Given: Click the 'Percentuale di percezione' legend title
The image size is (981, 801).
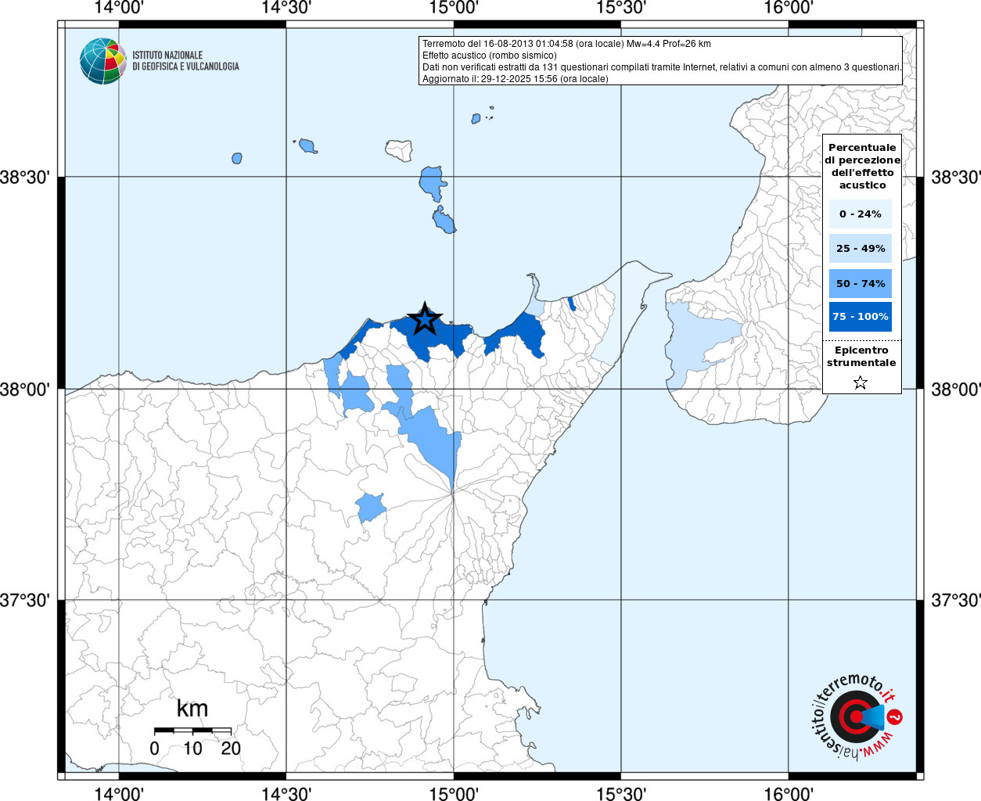Looking at the screenshot, I should (x=862, y=166).
